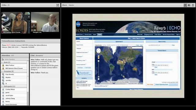Open the EOSDIS Home nav item
196x110 pixels.
[79, 35]
